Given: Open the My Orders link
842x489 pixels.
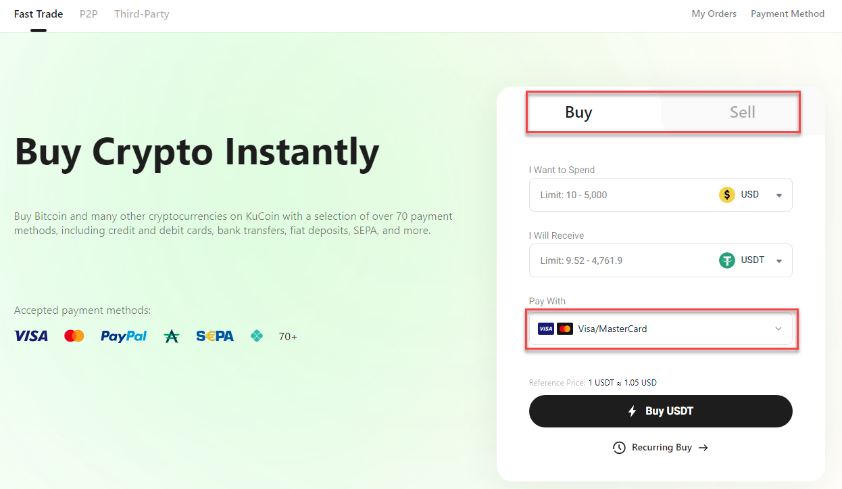Looking at the screenshot, I should click(x=714, y=14).
